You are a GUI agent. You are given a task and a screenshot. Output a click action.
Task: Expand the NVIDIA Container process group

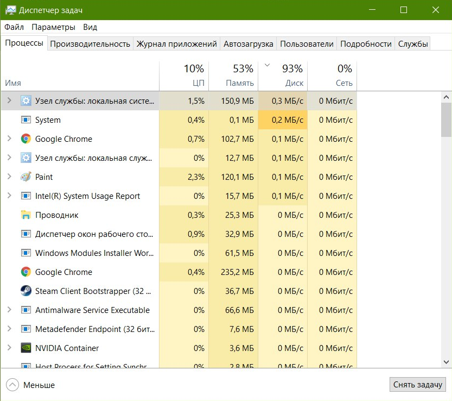(9, 348)
